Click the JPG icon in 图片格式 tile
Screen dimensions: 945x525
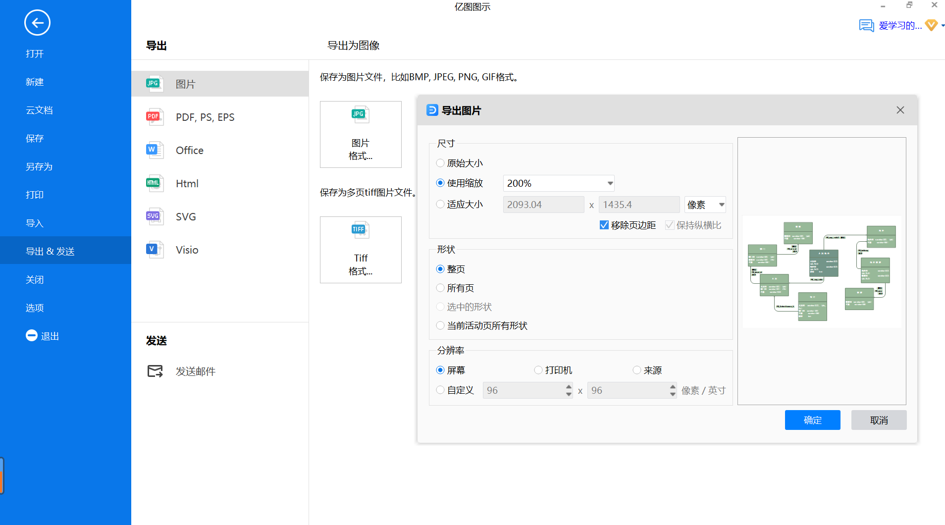click(360, 114)
